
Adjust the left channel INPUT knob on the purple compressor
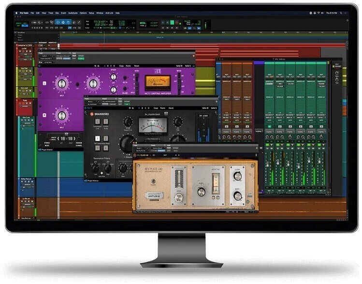61,84
